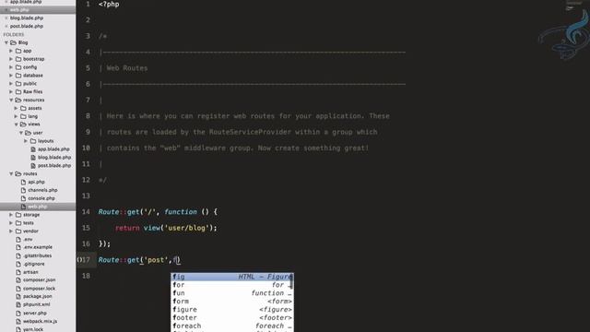Choose the 'form' autocomplete suggestion
Image resolution: width=590 pixels, height=332 pixels.
point(232,302)
